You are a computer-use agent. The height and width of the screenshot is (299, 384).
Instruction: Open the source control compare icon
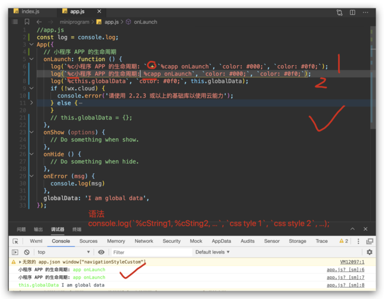(339, 13)
